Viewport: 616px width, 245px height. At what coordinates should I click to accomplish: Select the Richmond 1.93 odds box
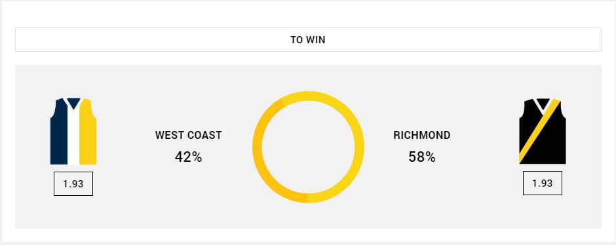(x=543, y=183)
